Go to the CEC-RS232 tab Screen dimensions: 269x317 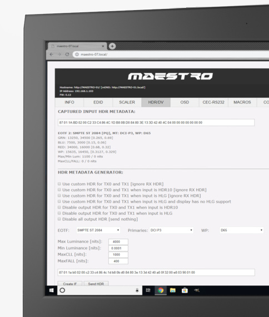pyautogui.click(x=213, y=102)
